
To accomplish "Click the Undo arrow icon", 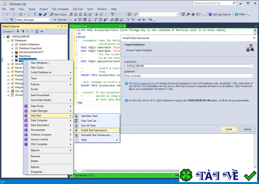I will (x=112, y=14).
